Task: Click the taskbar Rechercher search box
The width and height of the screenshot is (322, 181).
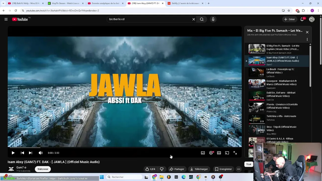Action: tap(124, 177)
